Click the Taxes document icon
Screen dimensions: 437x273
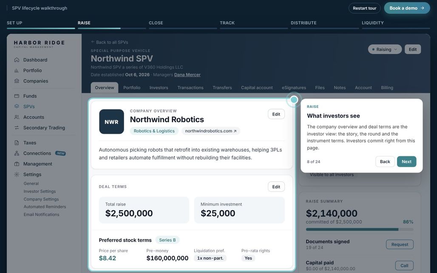click(x=17, y=143)
